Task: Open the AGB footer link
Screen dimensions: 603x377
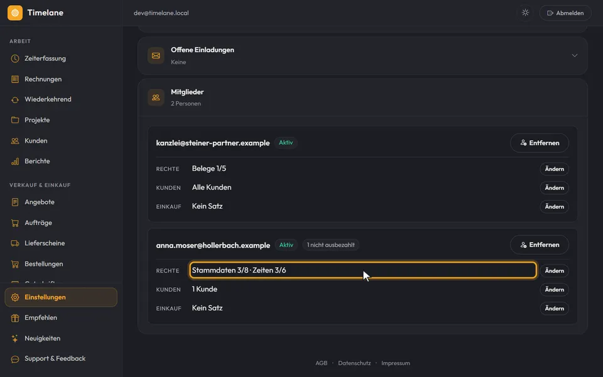Action: coord(322,363)
